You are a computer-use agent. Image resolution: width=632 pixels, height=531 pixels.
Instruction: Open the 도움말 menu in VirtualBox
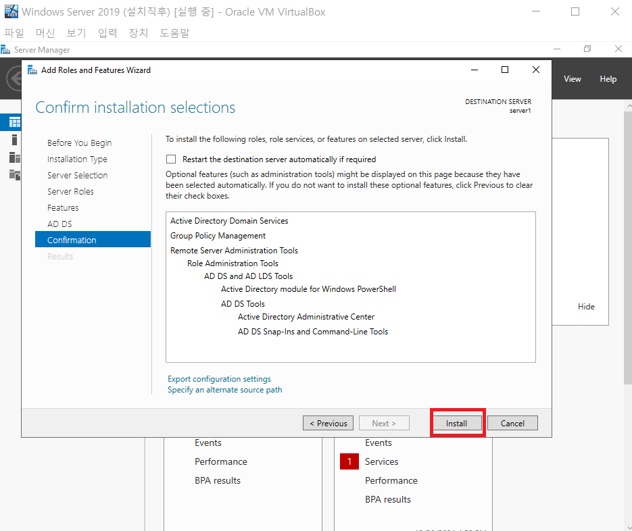174,32
